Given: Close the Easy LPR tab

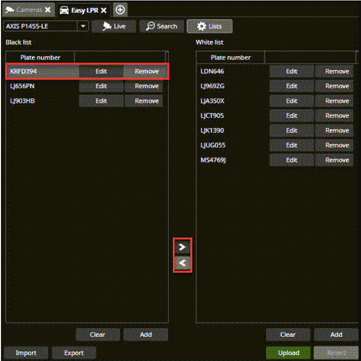Looking at the screenshot, I should pos(104,10).
